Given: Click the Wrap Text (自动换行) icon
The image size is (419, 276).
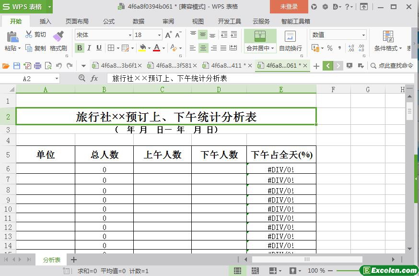Looking at the screenshot, I should [x=290, y=36].
